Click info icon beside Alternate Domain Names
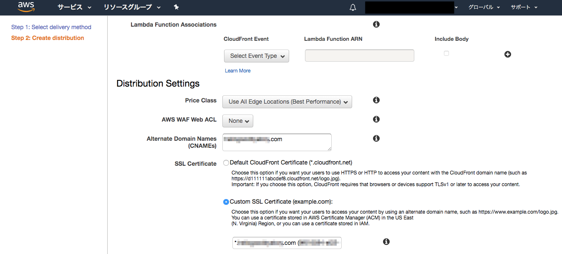 point(376,139)
